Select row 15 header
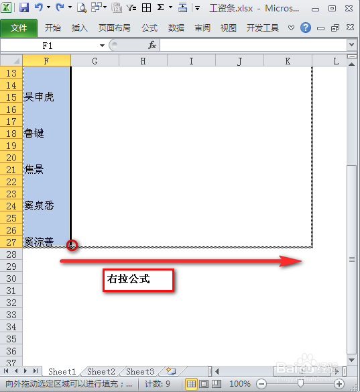The height and width of the screenshot is (392, 360). (11, 97)
